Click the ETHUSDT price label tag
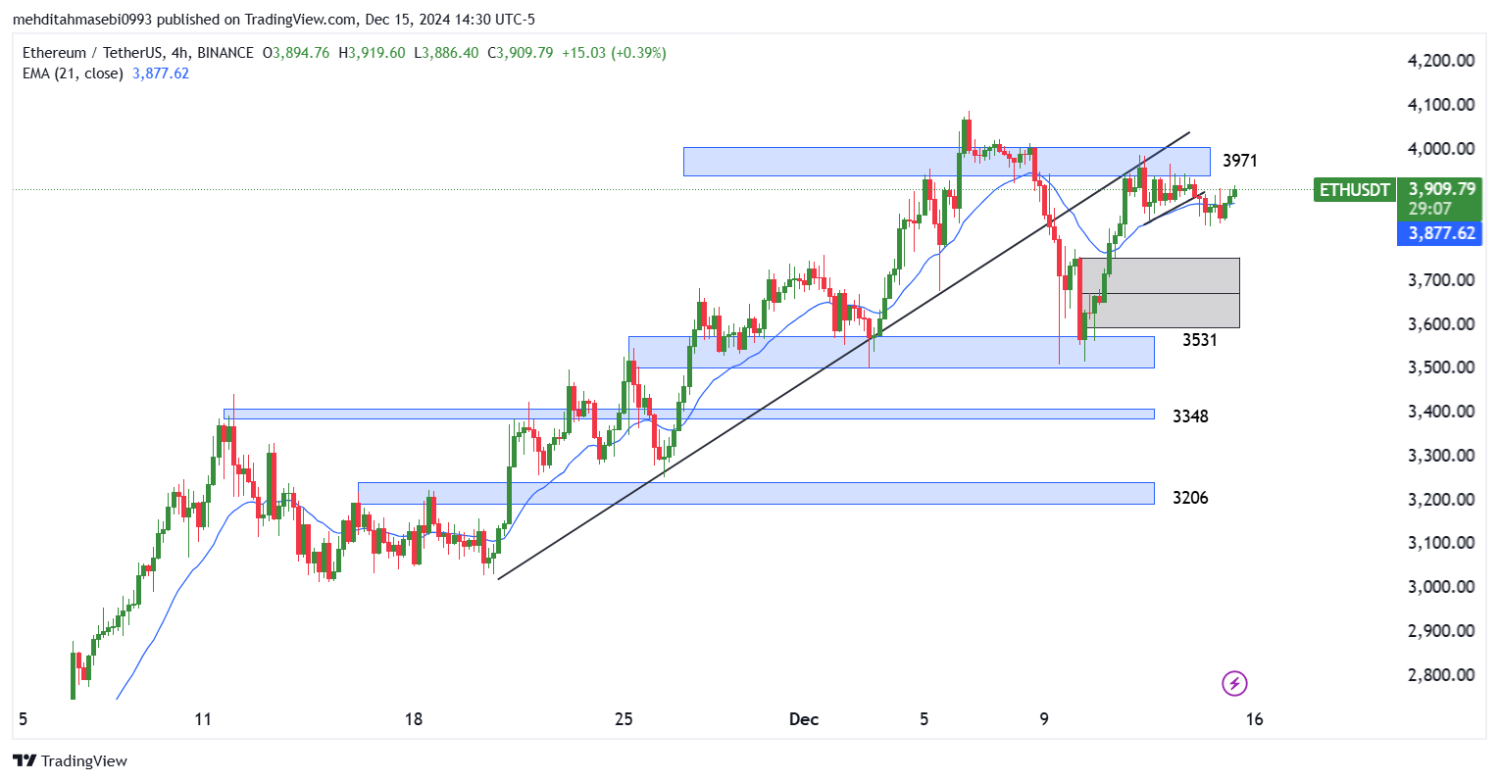Image resolution: width=1499 pixels, height=782 pixels. click(x=1355, y=190)
